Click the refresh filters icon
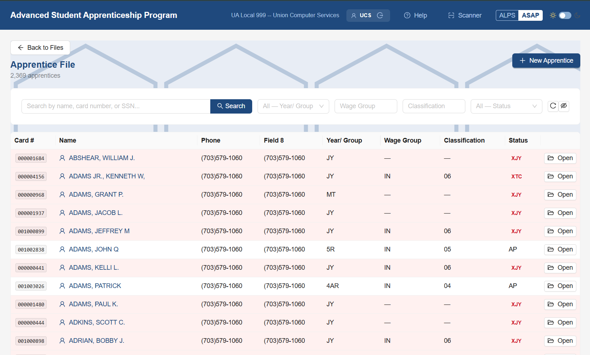 pyautogui.click(x=553, y=106)
